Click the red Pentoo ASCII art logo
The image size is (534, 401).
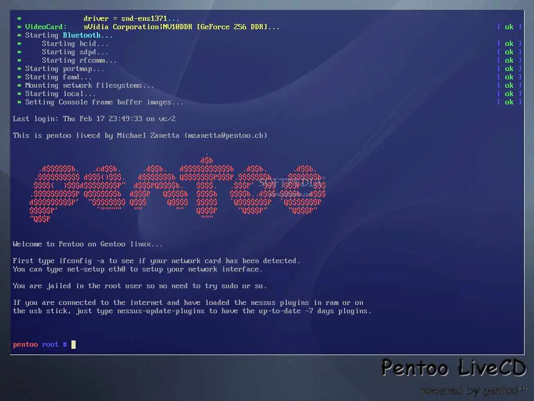(177, 187)
